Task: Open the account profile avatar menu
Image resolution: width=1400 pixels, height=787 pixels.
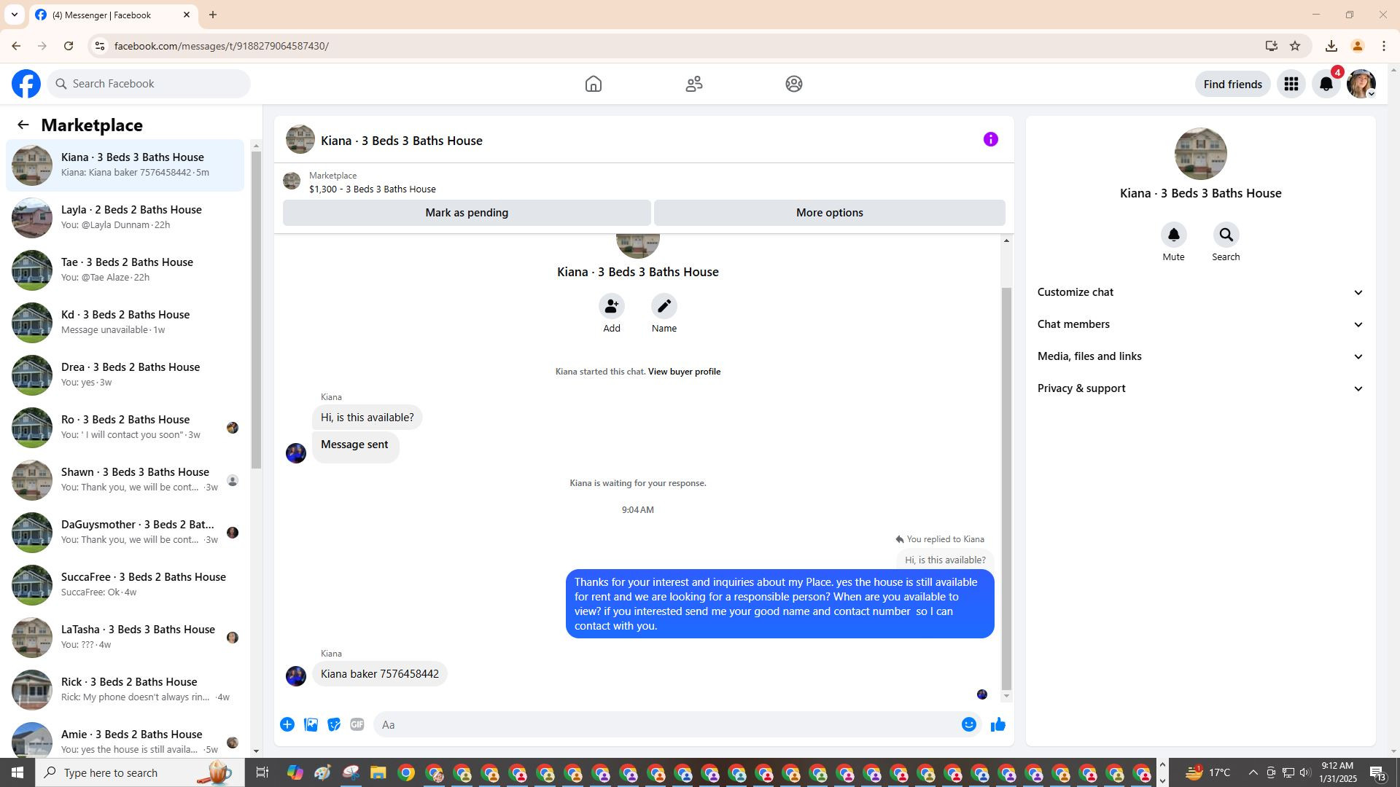Action: tap(1361, 84)
